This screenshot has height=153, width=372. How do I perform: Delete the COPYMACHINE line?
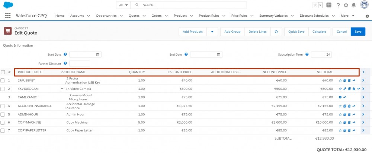[x=349, y=123]
